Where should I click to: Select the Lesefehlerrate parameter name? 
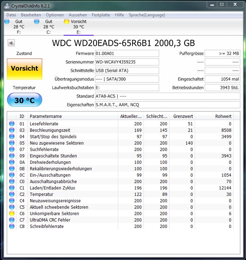[x=44, y=124]
